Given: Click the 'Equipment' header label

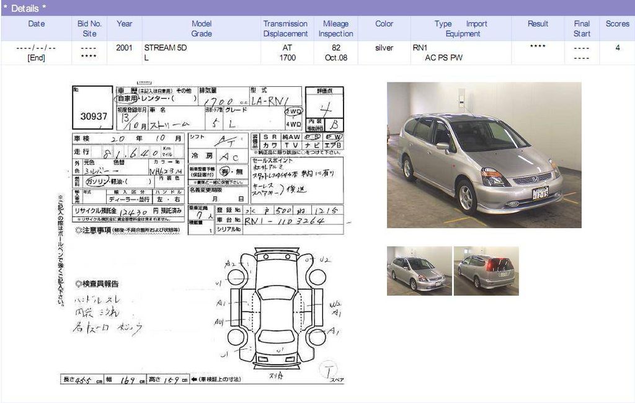Looking at the screenshot, I should (x=463, y=33).
